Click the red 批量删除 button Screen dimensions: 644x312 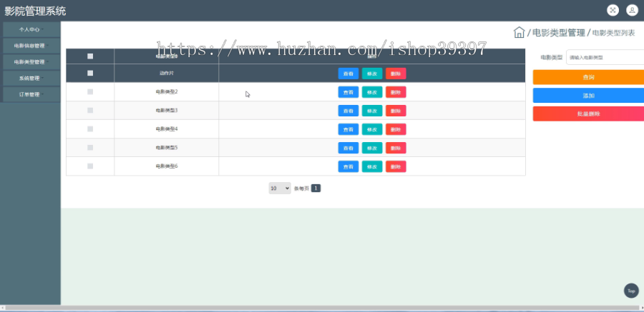[589, 114]
